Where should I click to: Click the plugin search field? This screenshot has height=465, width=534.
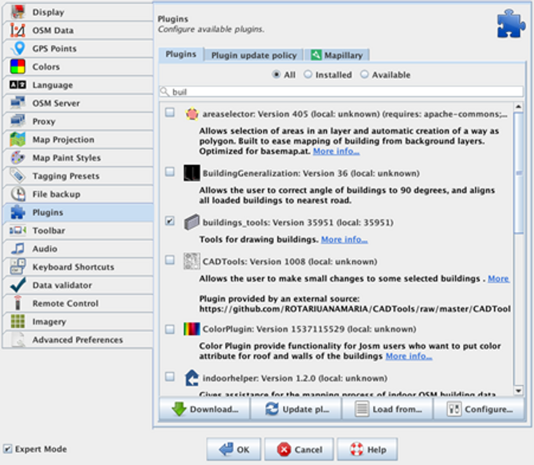coord(341,91)
